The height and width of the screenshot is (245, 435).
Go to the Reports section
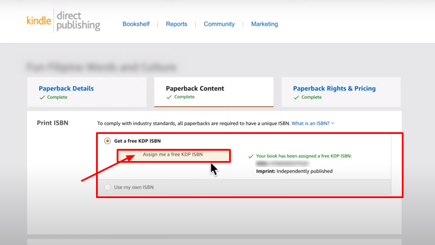coord(177,24)
